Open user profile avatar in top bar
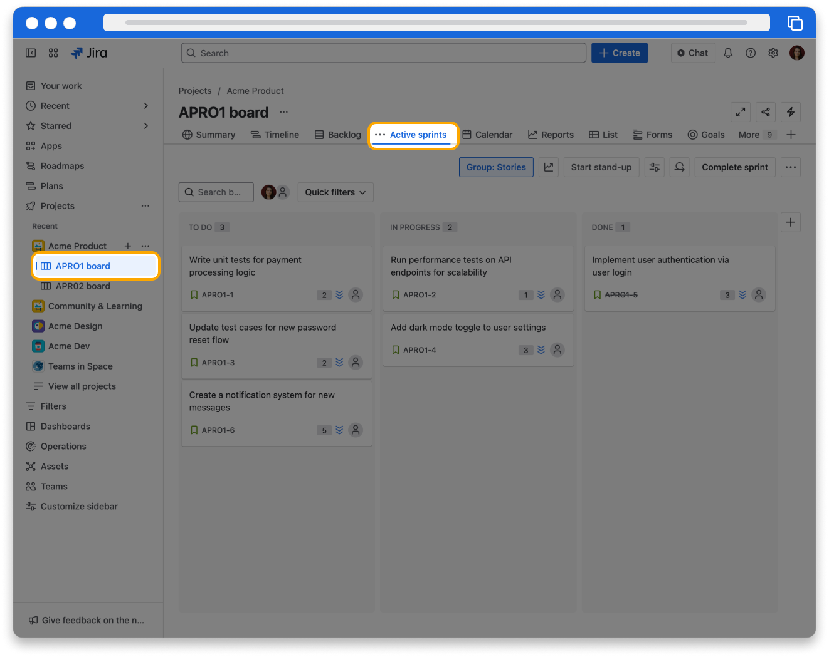The height and width of the screenshot is (657, 829). (x=797, y=53)
